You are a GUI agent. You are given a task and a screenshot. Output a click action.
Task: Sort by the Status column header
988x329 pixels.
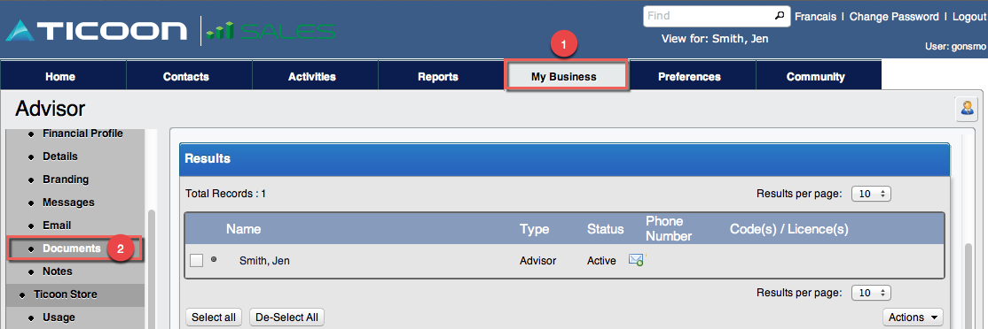tap(606, 229)
